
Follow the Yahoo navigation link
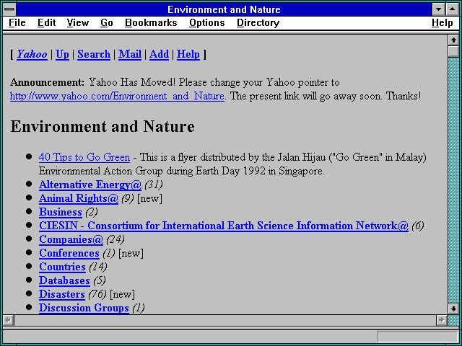pos(32,55)
